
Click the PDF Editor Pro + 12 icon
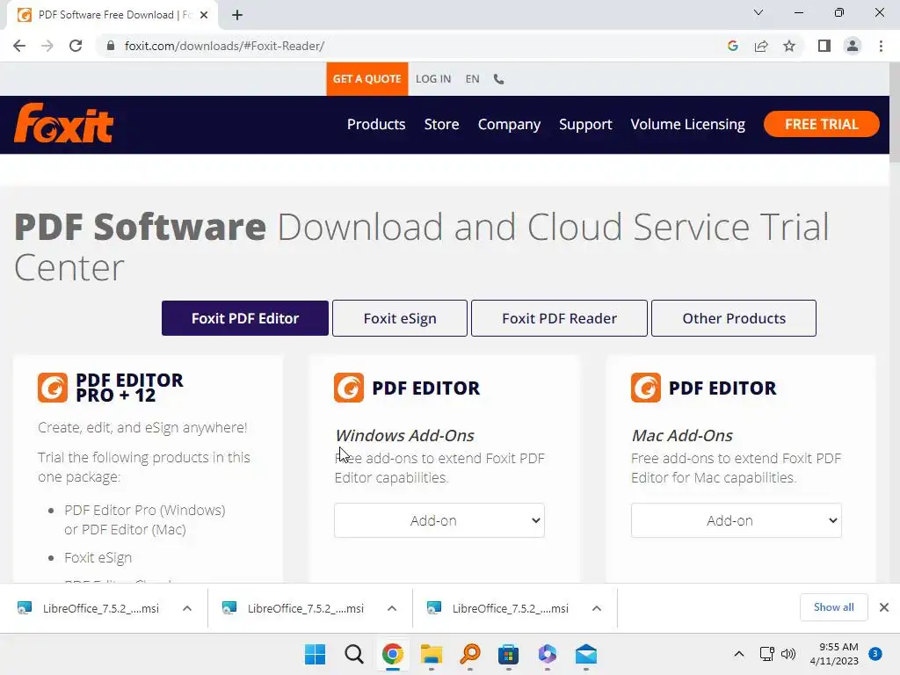point(53,388)
